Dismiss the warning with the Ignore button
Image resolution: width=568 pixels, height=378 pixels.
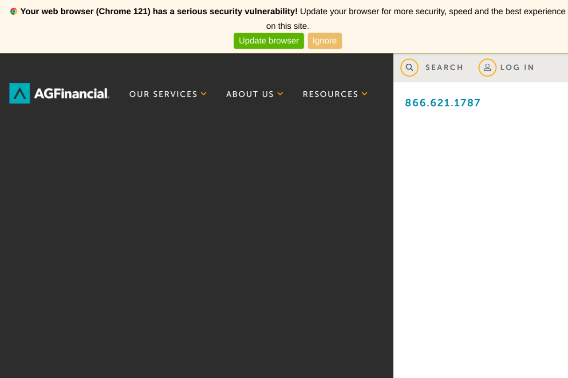point(325,41)
